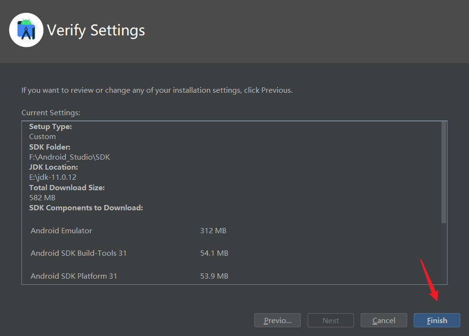
Task: Click the 312 MB size value
Action: [213, 230]
